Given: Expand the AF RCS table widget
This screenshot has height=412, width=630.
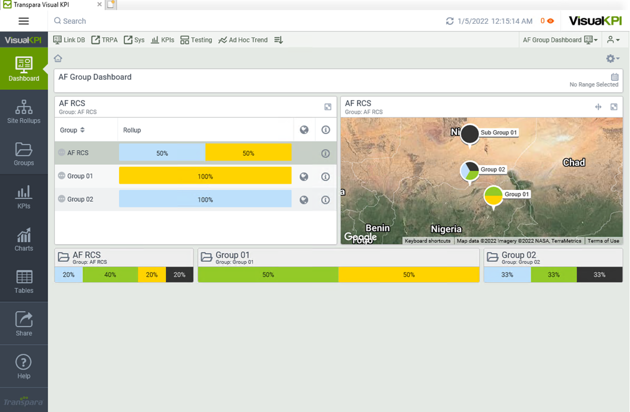Looking at the screenshot, I should (328, 107).
